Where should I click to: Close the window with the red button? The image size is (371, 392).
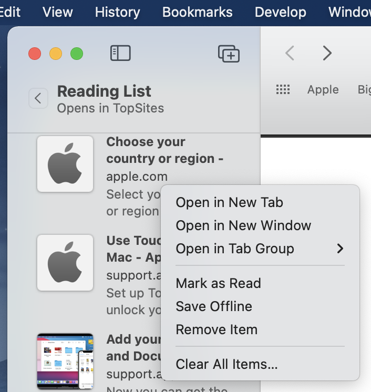click(35, 54)
